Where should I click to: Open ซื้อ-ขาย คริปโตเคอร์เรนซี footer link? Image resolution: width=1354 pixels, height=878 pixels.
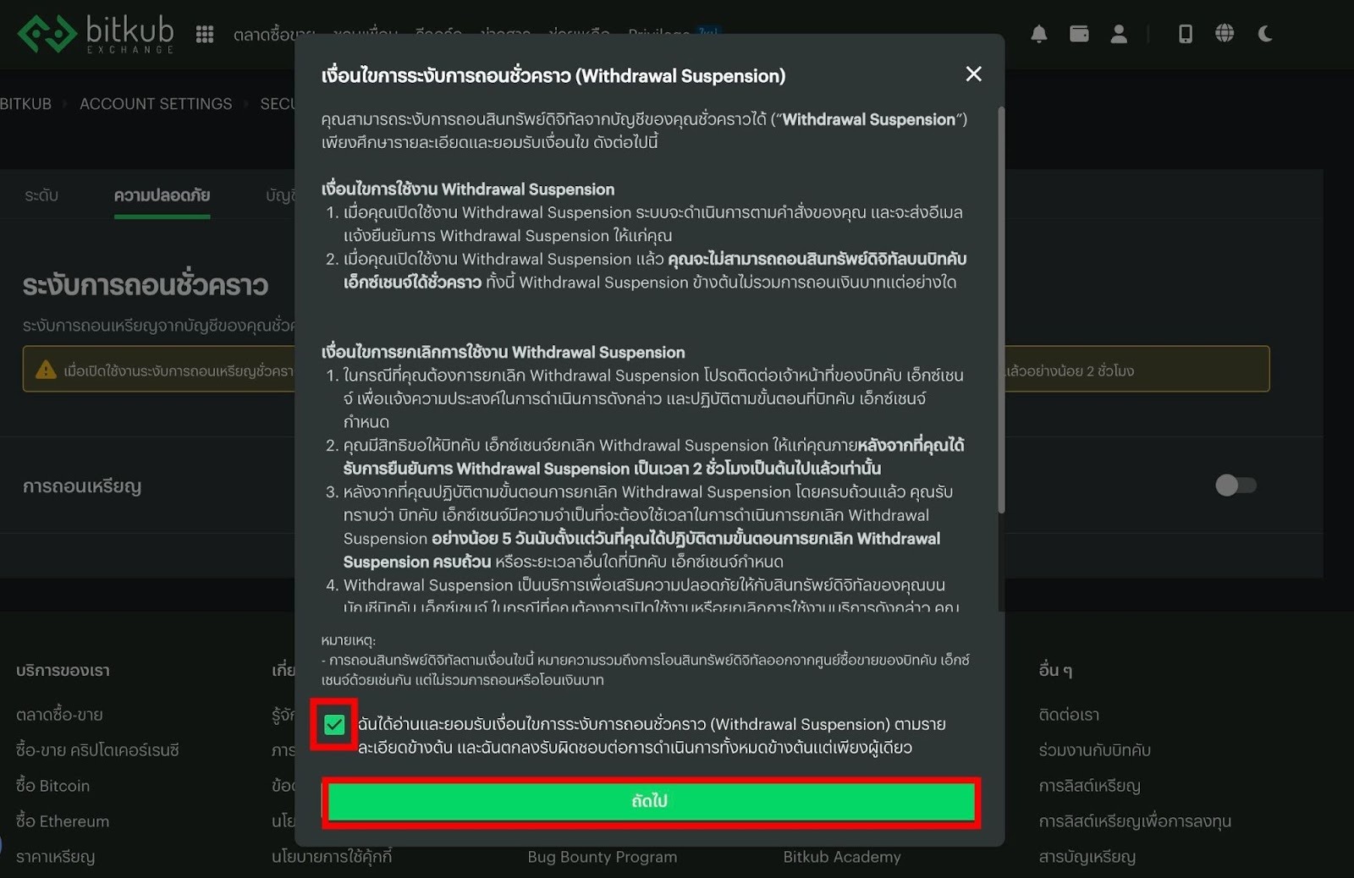point(97,750)
